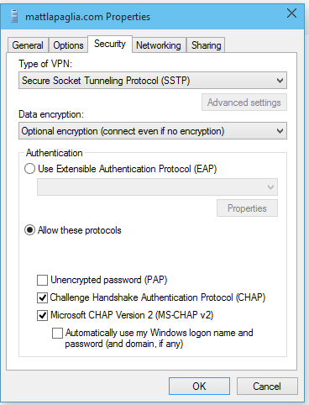
Task: Go to the Networking tab
Action: coord(159,45)
